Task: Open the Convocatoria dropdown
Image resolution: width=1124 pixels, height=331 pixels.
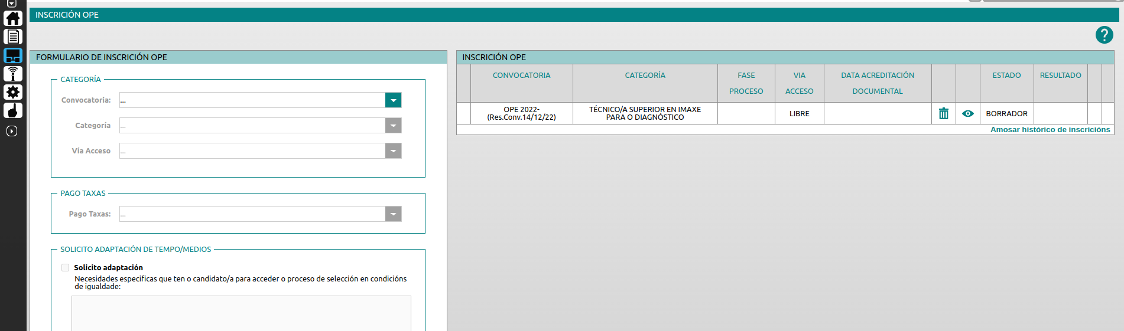Action: [393, 100]
